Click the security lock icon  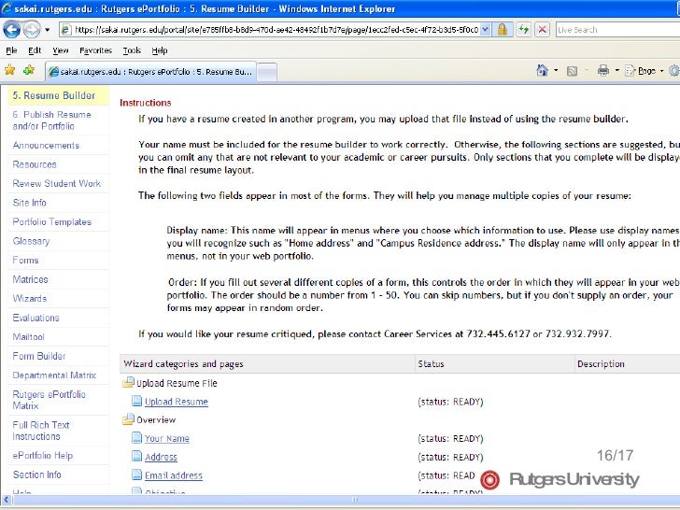(503, 30)
